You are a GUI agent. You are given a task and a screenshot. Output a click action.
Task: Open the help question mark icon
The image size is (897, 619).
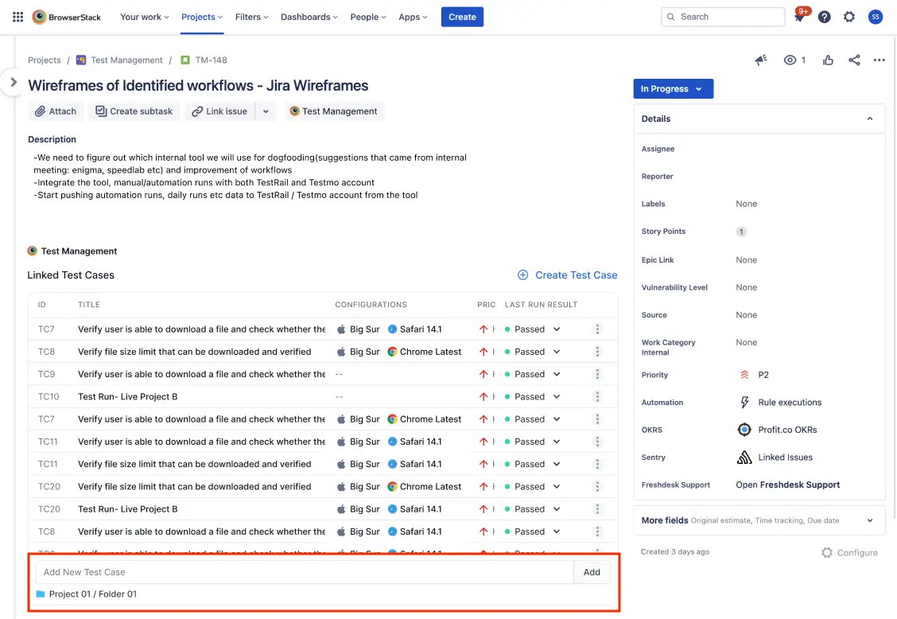click(x=825, y=17)
